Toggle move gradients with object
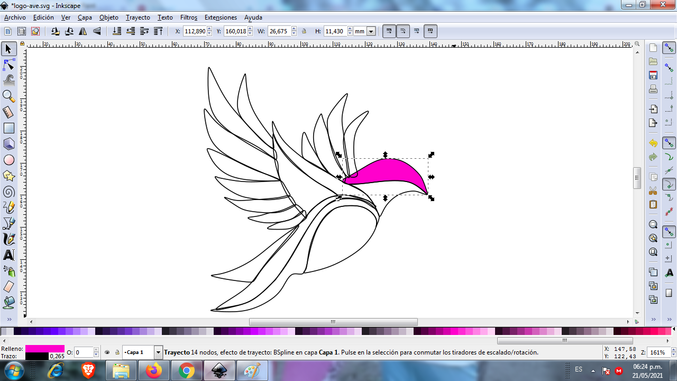Image resolution: width=677 pixels, height=381 pixels. pyautogui.click(x=417, y=31)
